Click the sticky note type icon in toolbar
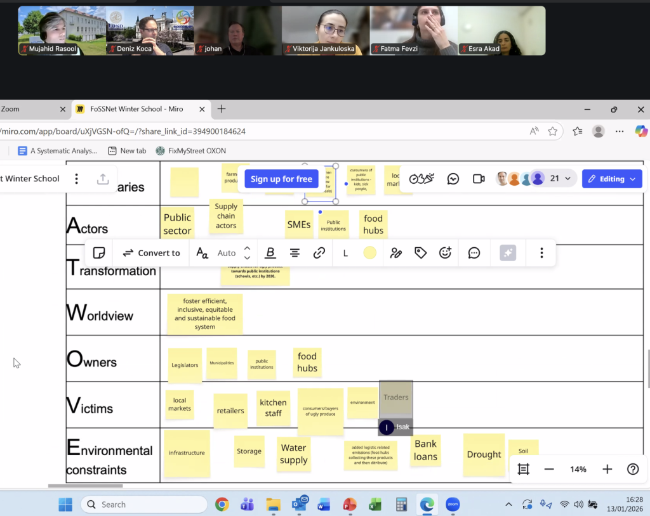 (x=98, y=253)
